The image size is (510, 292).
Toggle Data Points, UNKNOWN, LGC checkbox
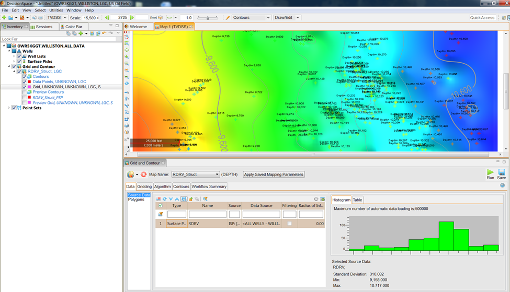pos(25,82)
